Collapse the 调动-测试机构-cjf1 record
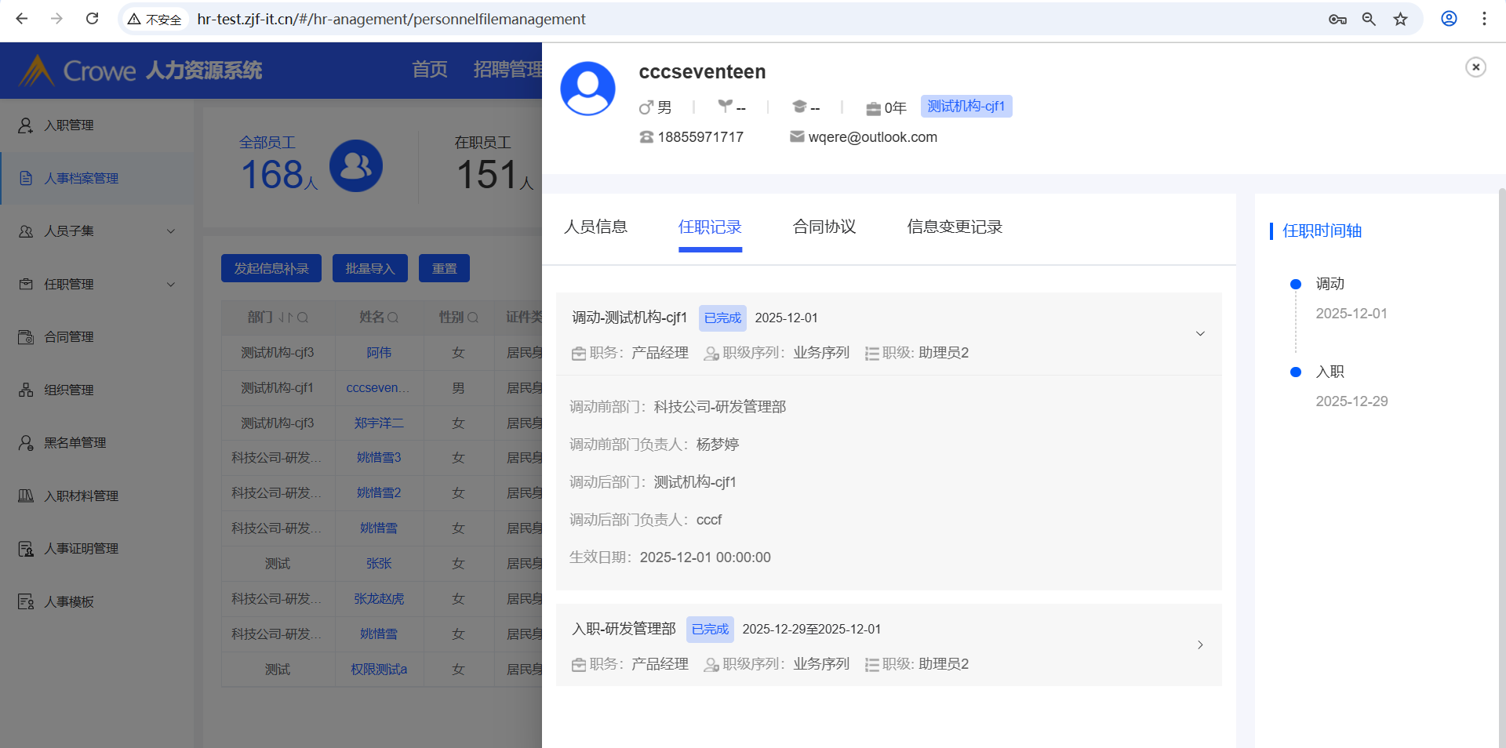The image size is (1506, 748). click(x=1199, y=334)
